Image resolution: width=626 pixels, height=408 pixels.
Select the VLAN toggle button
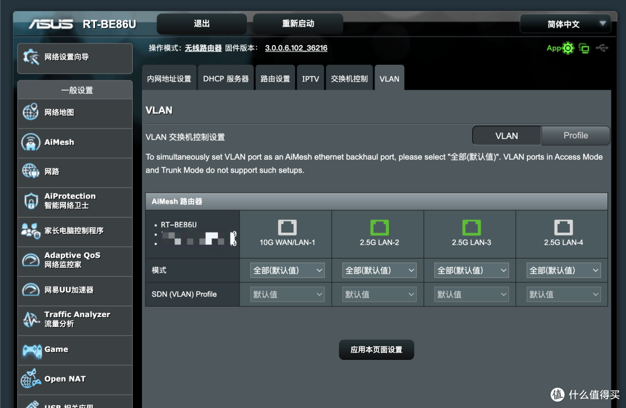tap(507, 135)
